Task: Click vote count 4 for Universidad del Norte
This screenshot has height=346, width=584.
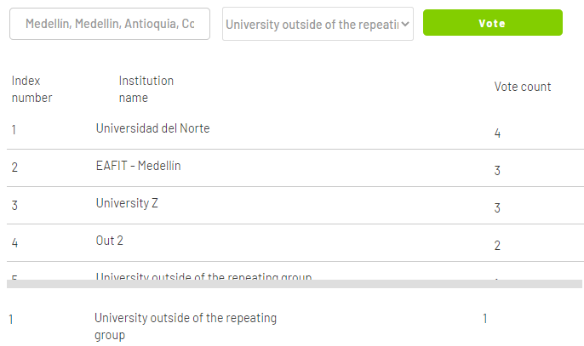Action: (x=497, y=133)
